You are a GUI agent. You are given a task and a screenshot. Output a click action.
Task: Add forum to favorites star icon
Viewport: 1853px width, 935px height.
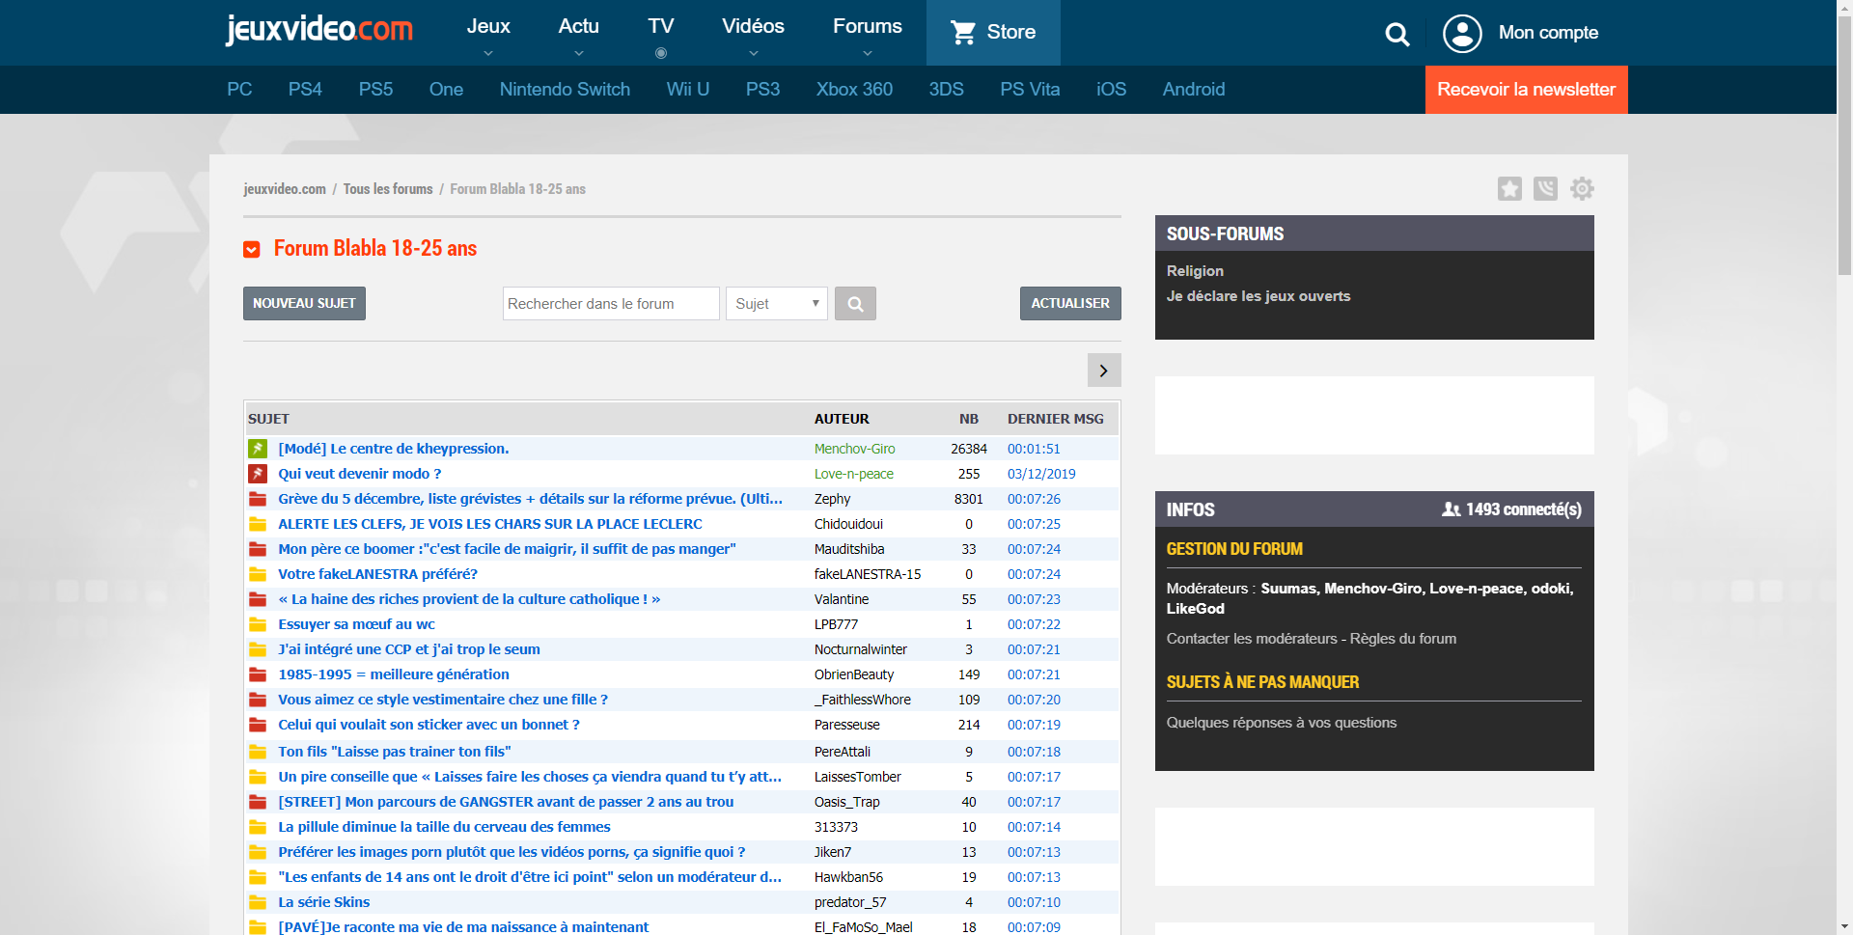pos(1509,188)
